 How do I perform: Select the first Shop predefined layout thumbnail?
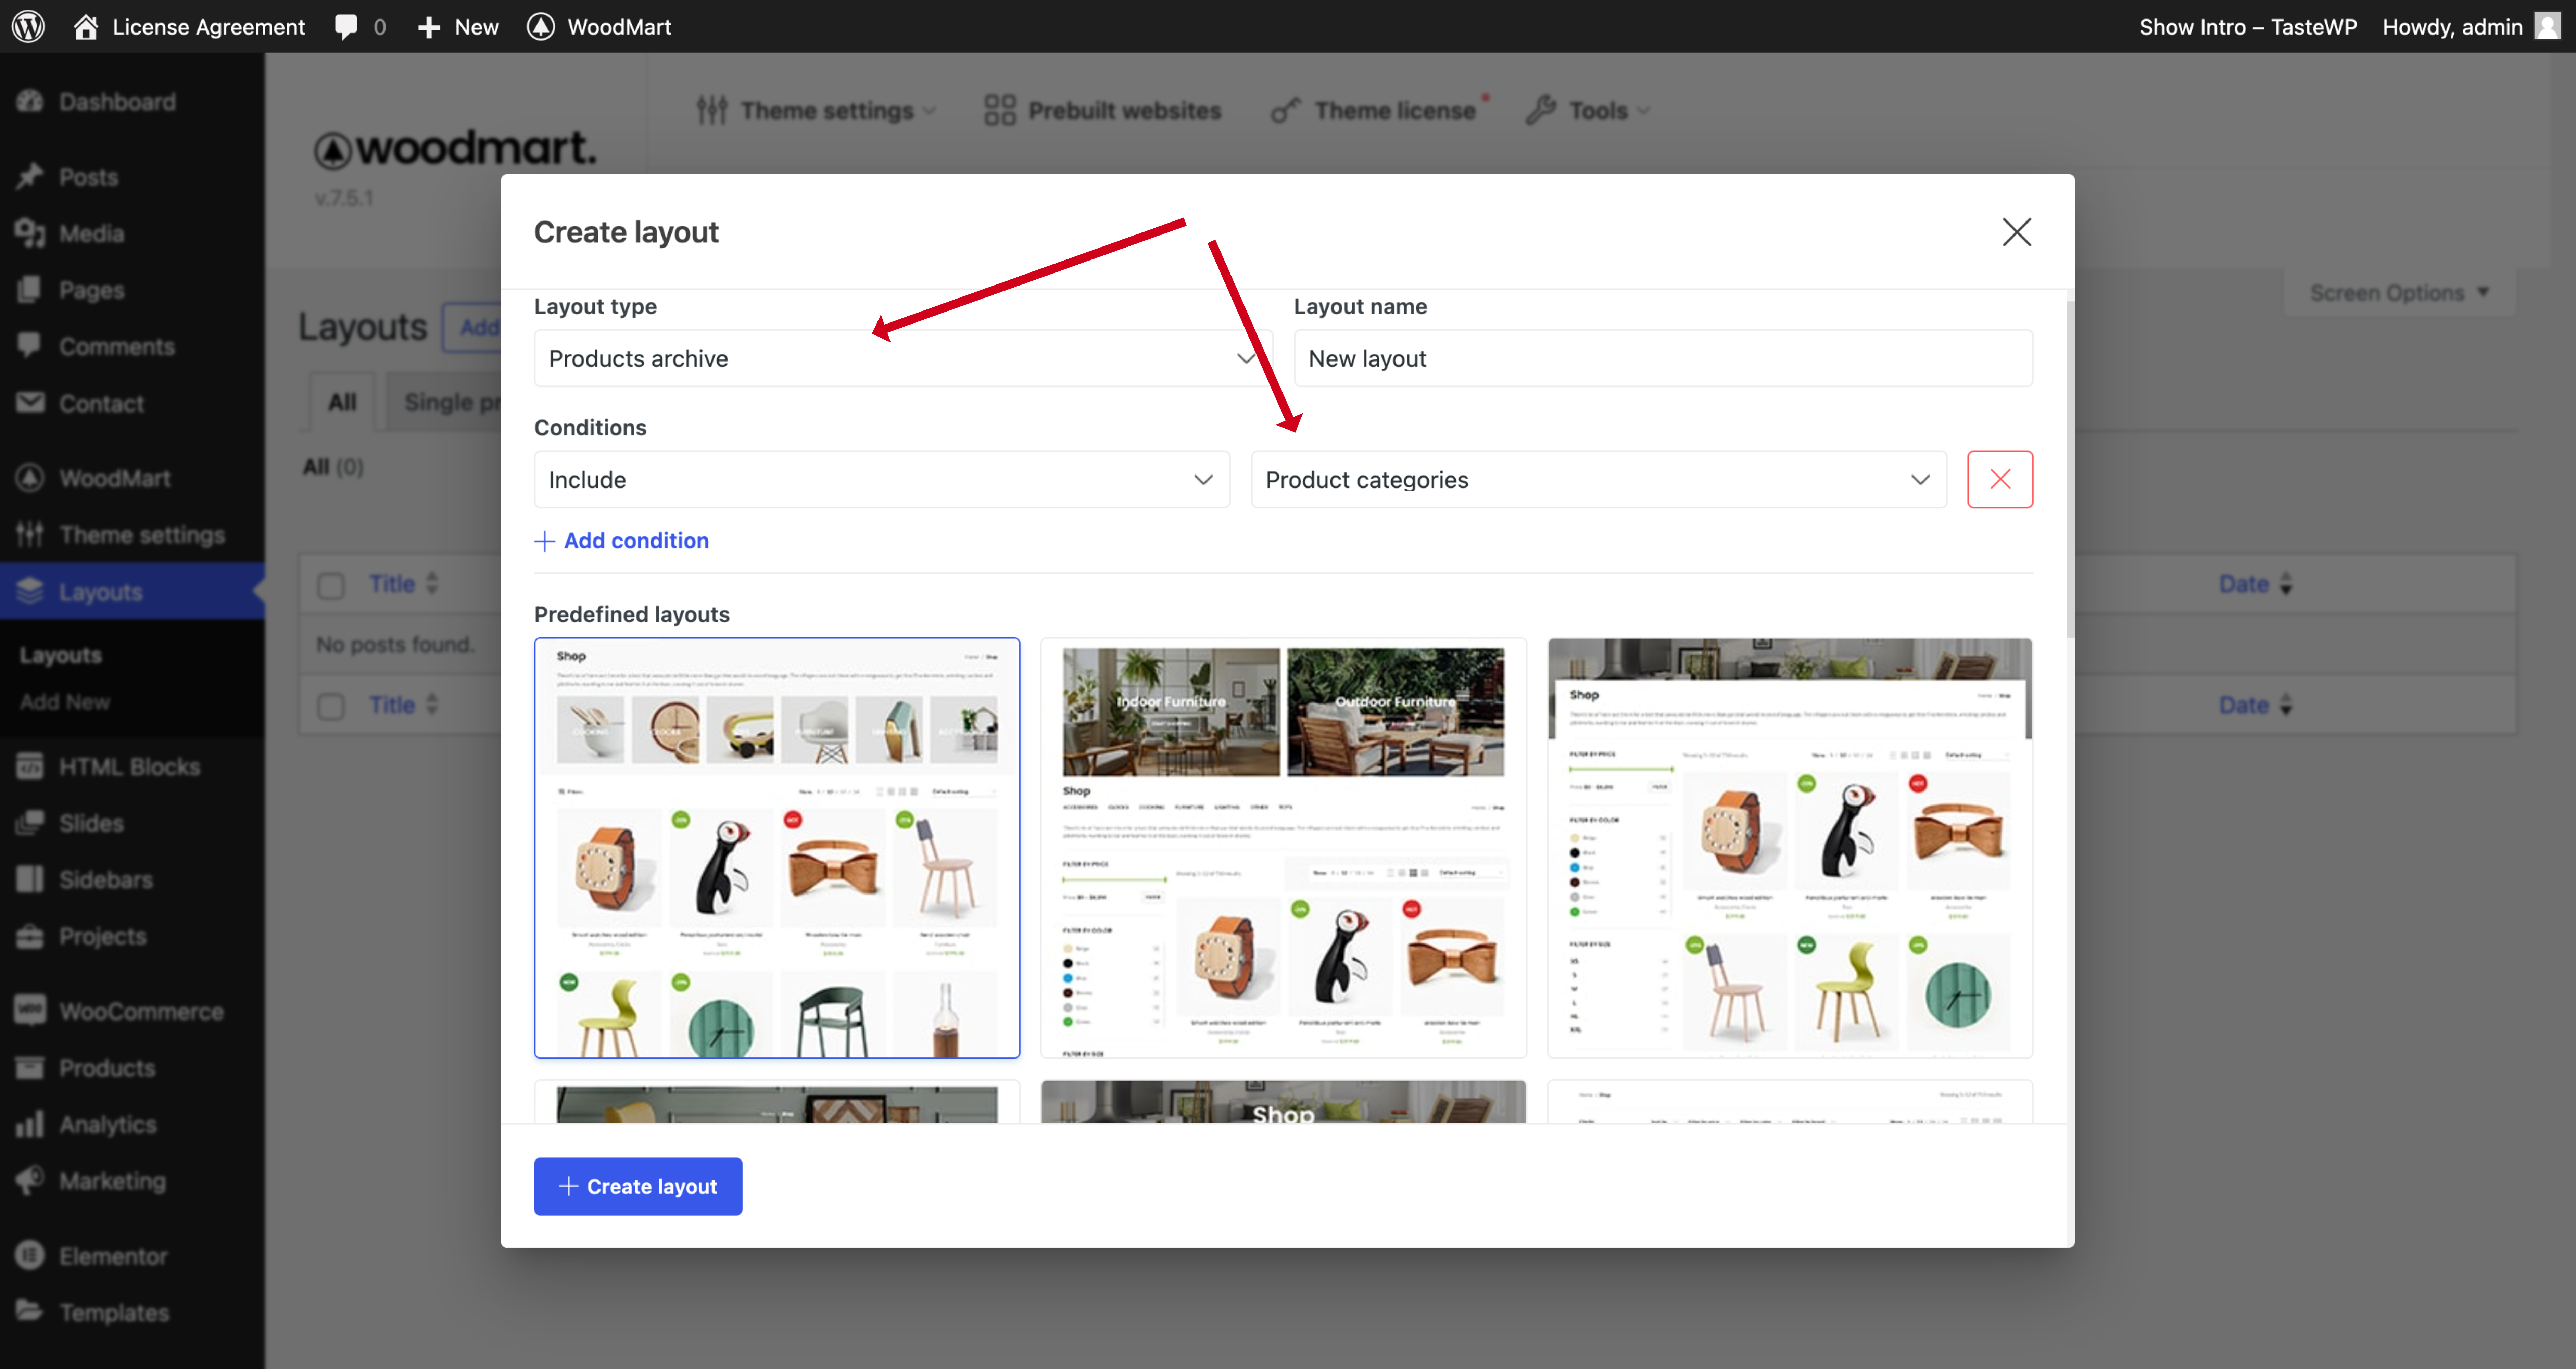pyautogui.click(x=777, y=848)
